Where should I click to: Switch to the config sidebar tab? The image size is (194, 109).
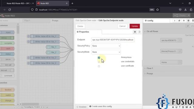156,21
